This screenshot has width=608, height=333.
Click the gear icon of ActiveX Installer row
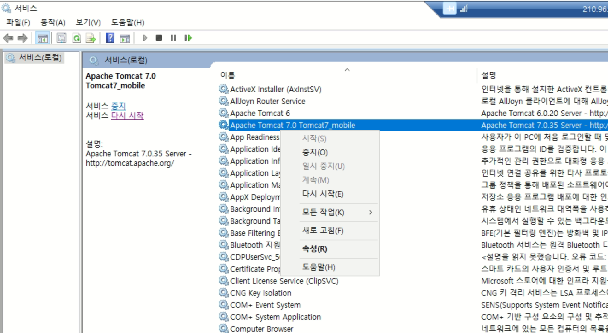tap(224, 89)
